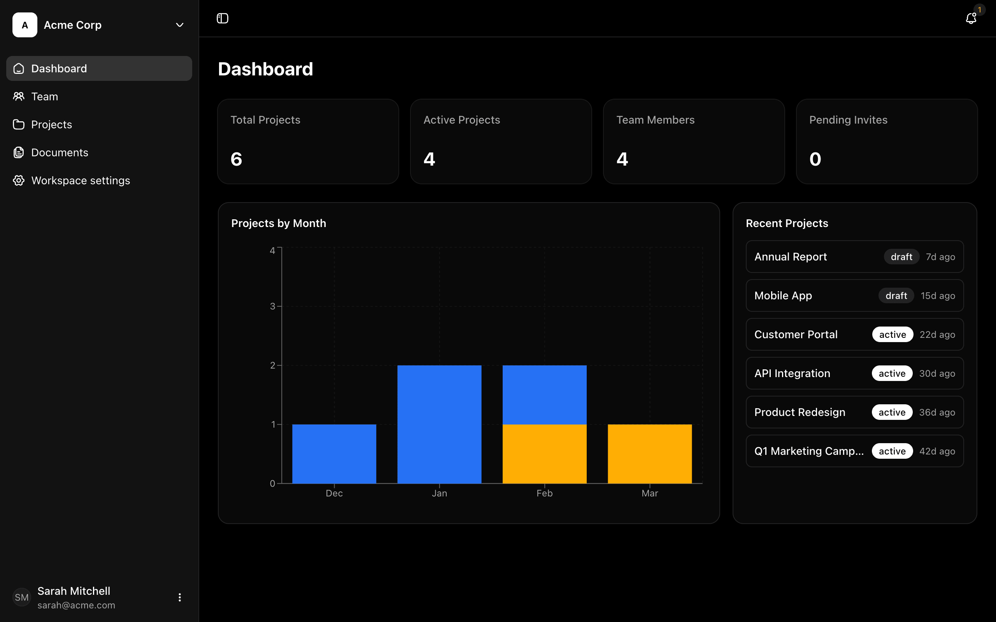996x622 pixels.
Task: Select the Dashboard home icon in sidebar
Action: [19, 68]
